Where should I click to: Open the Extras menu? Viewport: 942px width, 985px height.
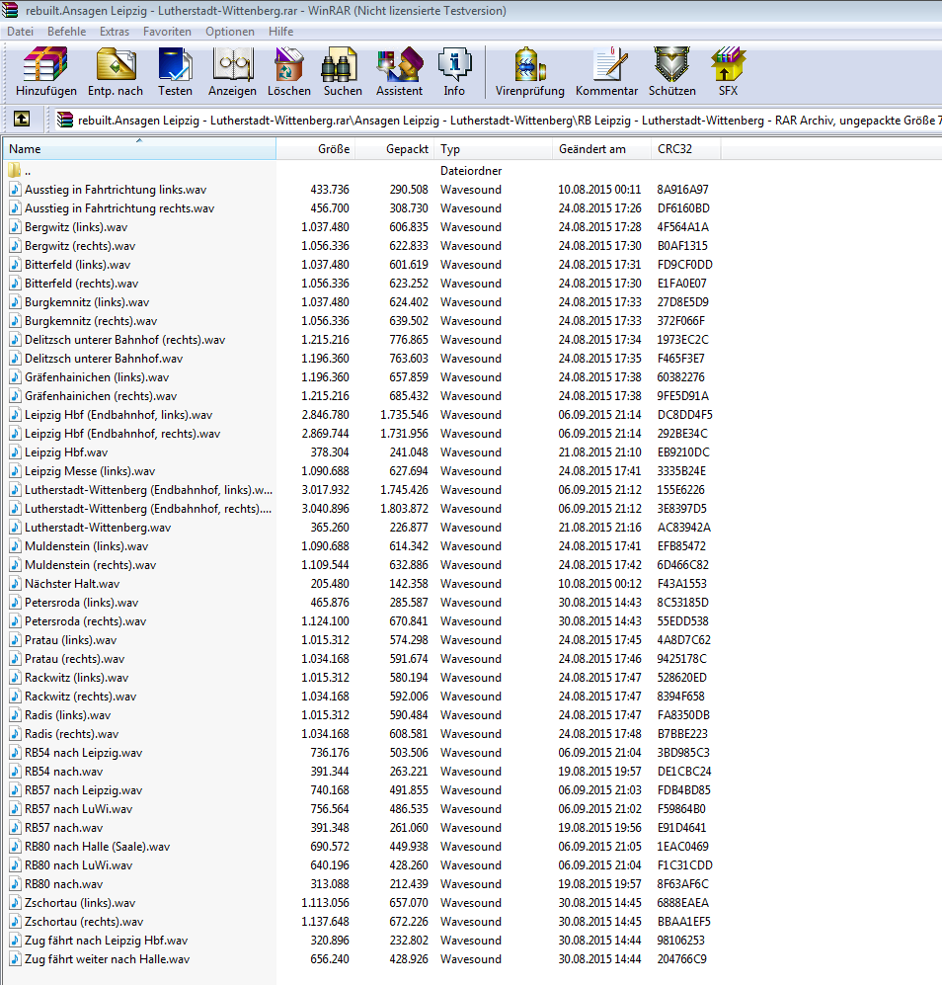(x=115, y=32)
